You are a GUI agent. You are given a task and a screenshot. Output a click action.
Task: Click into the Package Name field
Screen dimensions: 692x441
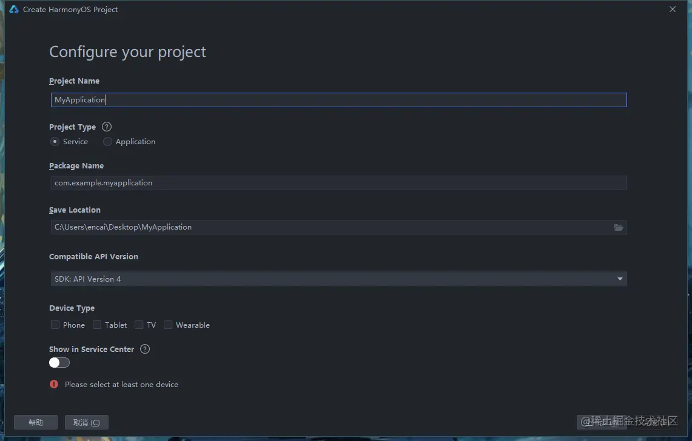(338, 183)
